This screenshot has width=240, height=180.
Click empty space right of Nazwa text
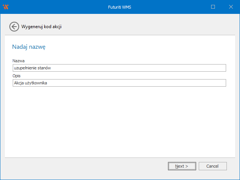(150, 68)
